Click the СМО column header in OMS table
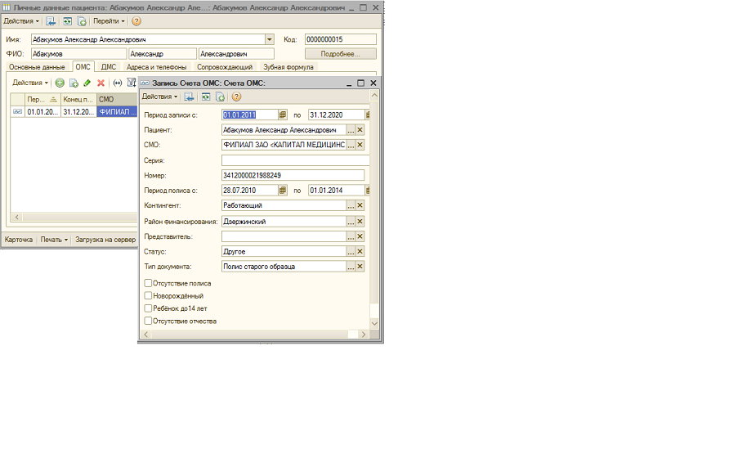751x454 pixels. point(118,99)
